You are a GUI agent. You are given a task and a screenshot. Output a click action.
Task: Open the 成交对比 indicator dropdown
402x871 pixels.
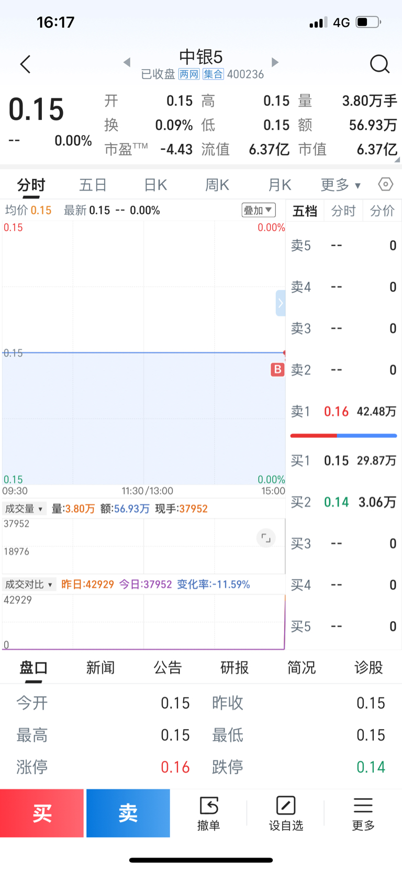point(29,584)
